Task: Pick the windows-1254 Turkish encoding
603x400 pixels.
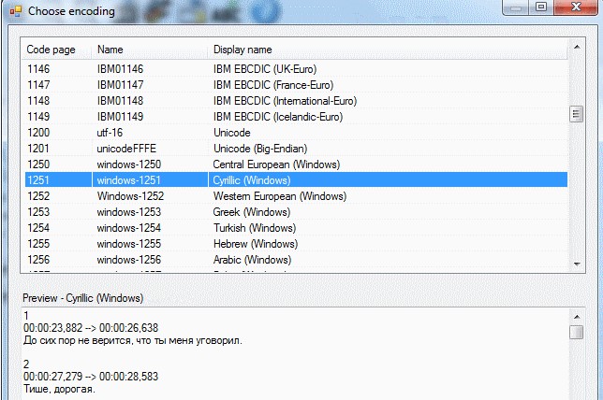Action: coord(296,228)
